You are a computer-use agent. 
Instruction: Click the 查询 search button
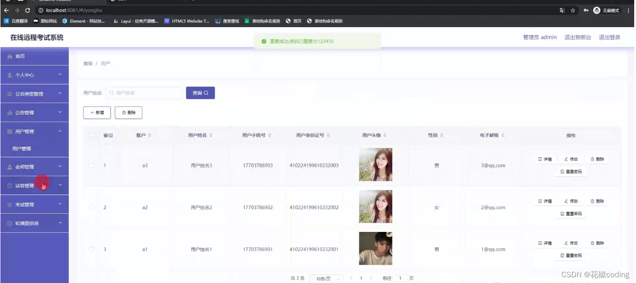tap(200, 93)
